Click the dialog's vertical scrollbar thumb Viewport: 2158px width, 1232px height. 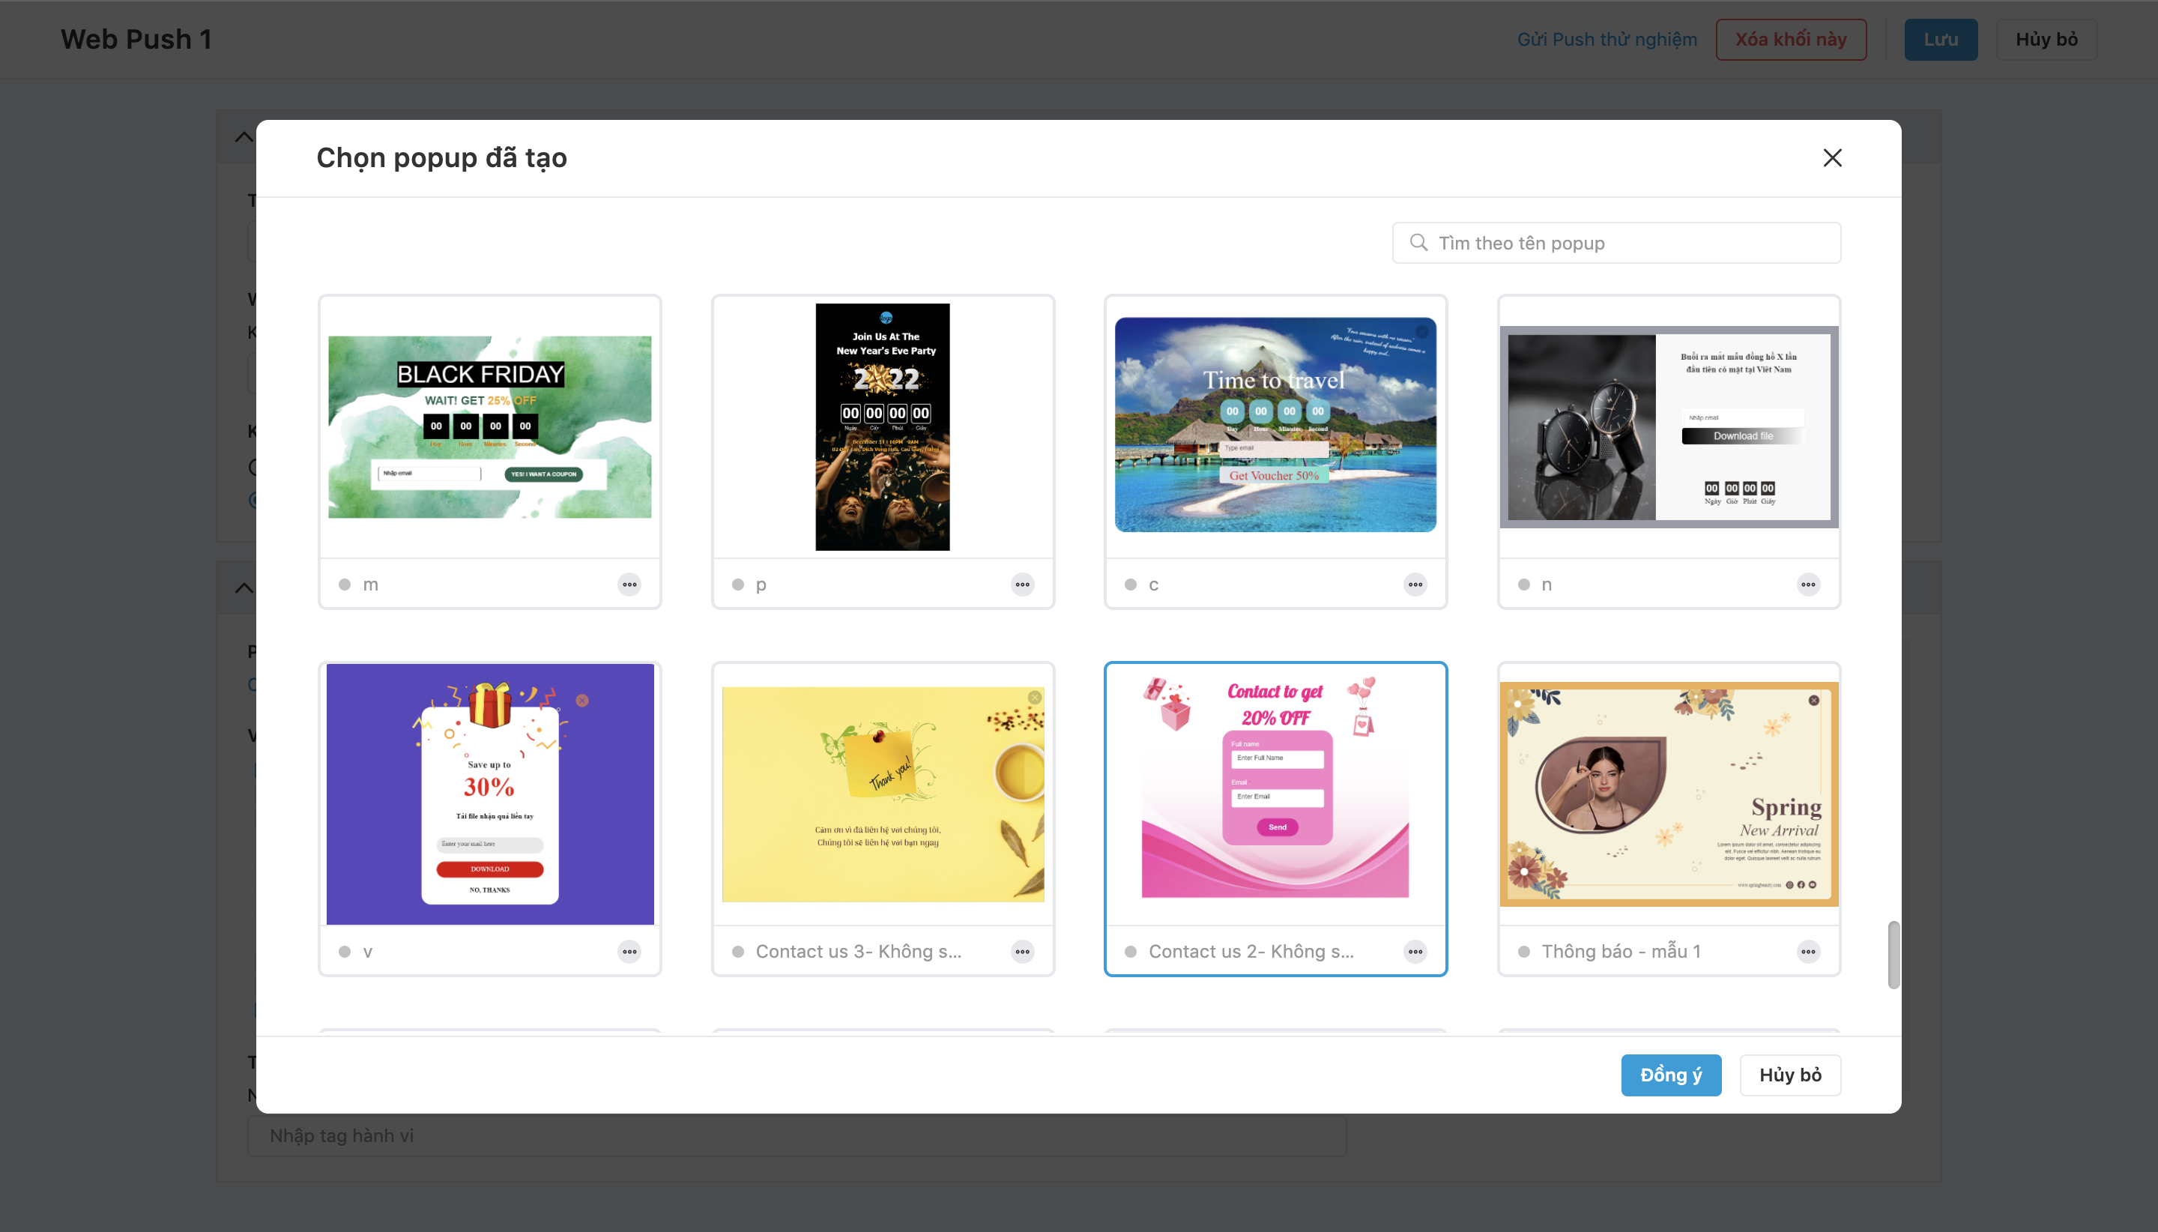point(1893,955)
